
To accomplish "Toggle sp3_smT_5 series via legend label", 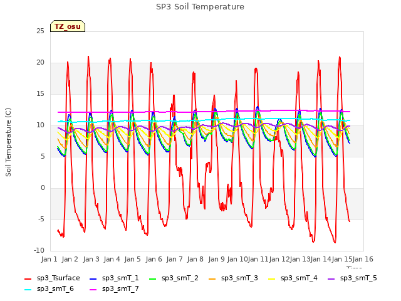I will click(358, 278).
